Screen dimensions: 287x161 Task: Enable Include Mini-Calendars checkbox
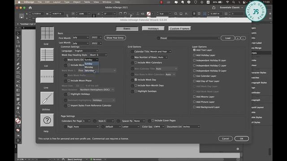135,63
